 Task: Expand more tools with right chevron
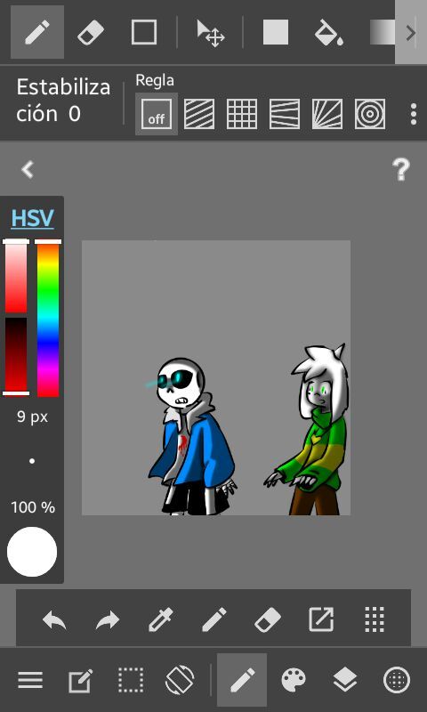pos(411,32)
